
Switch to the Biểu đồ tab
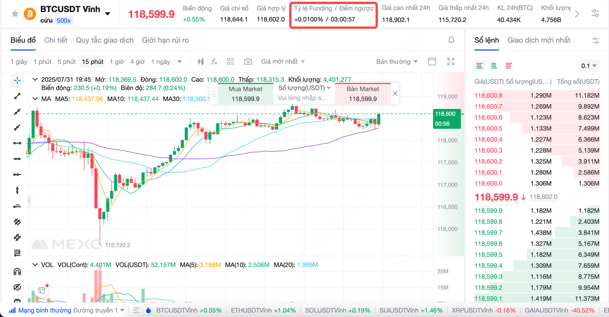pos(23,40)
